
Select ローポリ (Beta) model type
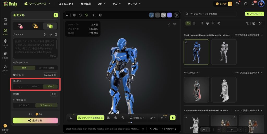coord(46,68)
